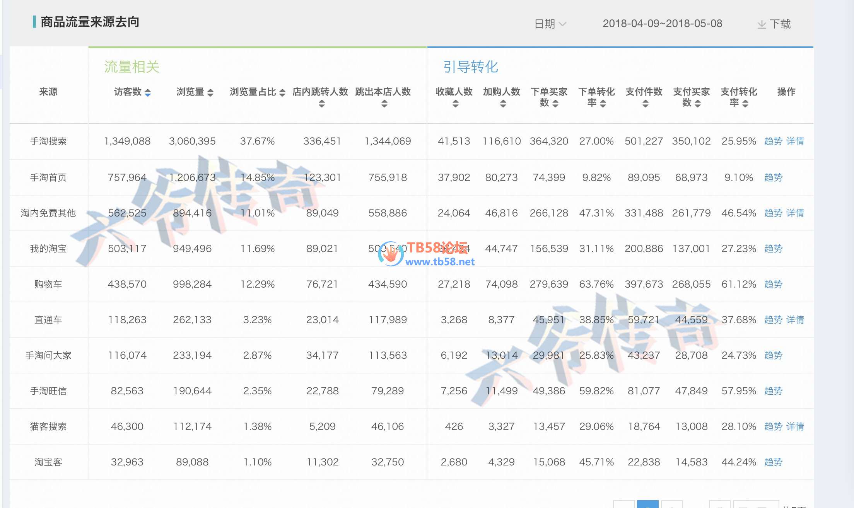Sort by 浏览量占比 column arrows

(x=282, y=93)
